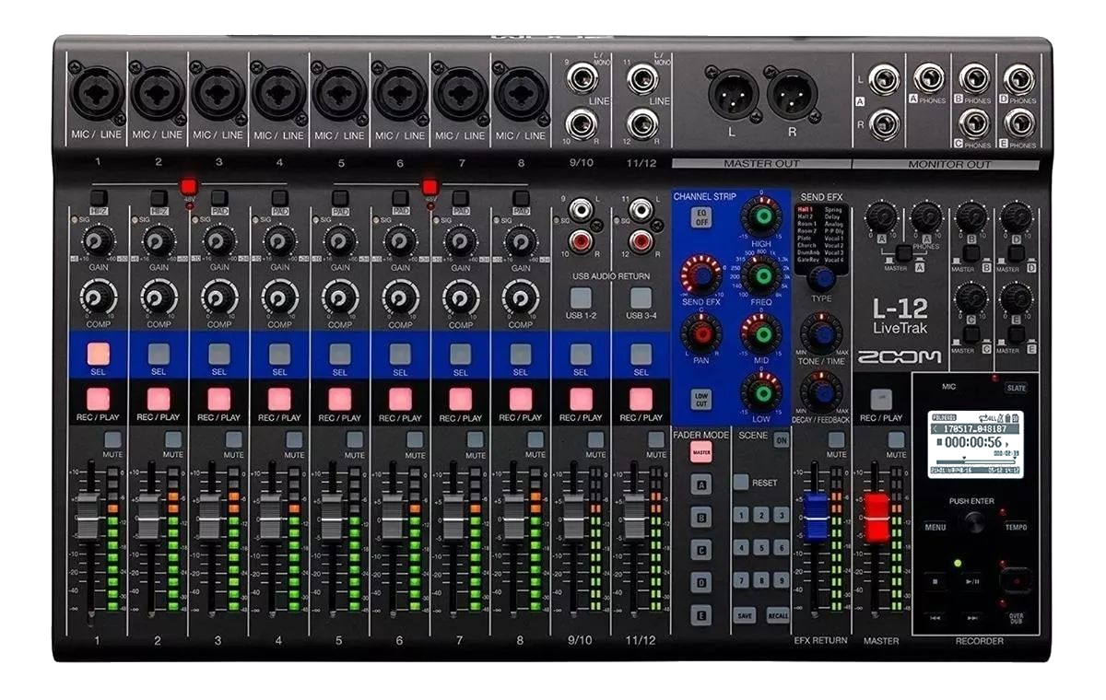Turn the phones A volume knob
1106x700 pixels.
point(926,217)
